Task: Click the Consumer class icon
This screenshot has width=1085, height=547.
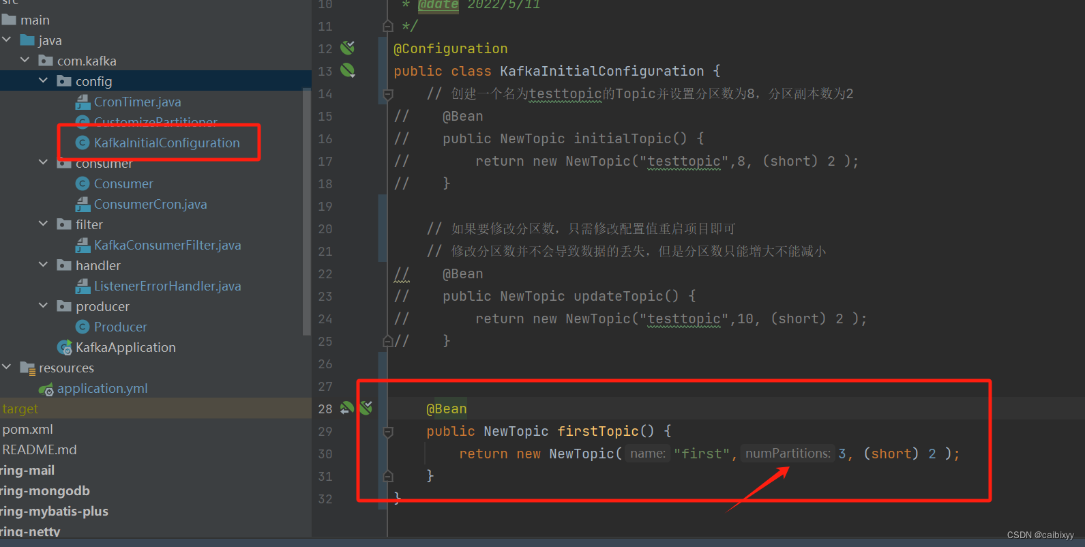Action: click(x=83, y=183)
